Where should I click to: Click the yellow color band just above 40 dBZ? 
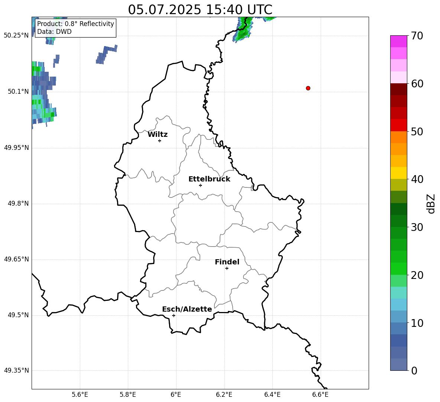[398, 173]
